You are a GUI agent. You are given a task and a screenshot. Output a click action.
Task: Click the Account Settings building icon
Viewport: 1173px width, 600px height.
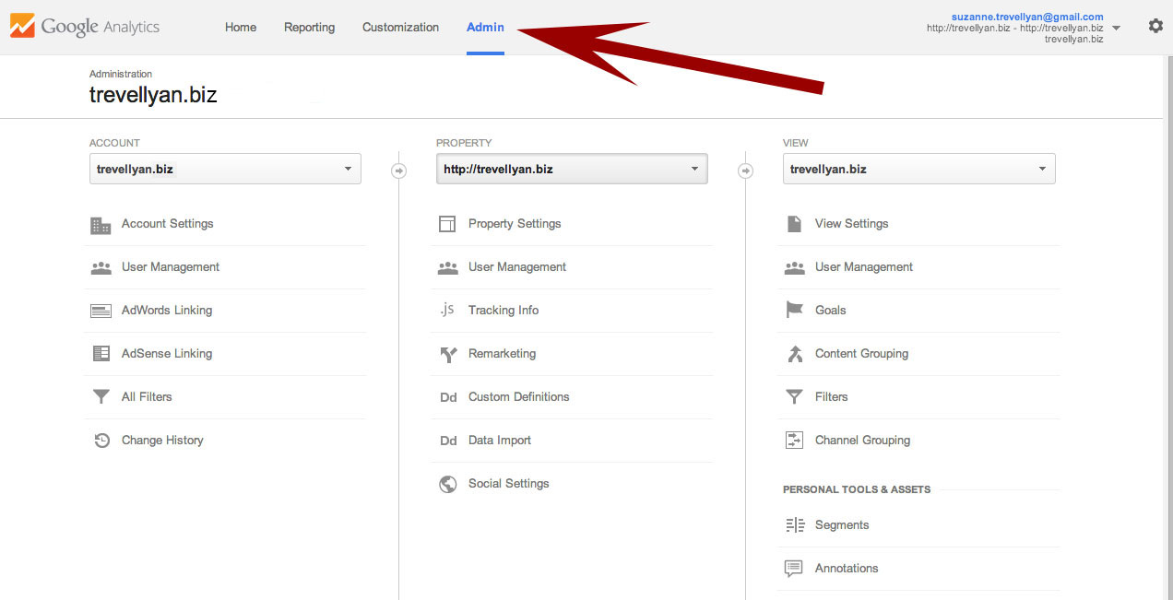click(x=101, y=225)
